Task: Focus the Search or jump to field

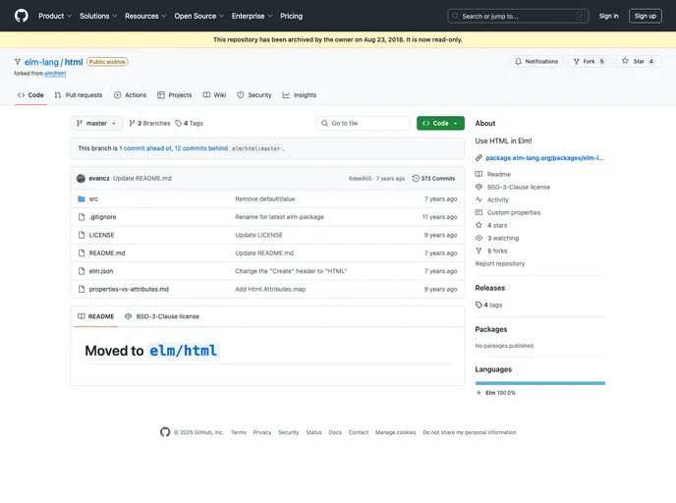Action: tap(518, 16)
